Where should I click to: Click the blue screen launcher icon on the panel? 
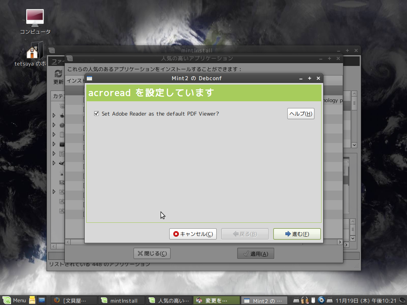coord(41,300)
